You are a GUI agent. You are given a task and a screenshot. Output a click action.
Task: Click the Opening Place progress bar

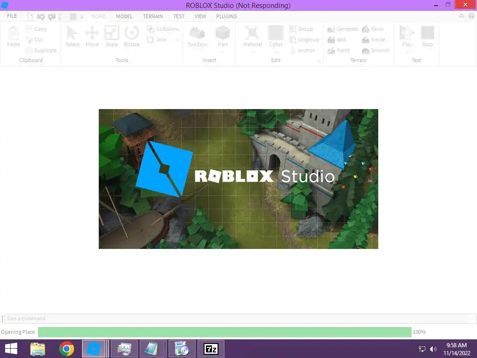(x=225, y=332)
